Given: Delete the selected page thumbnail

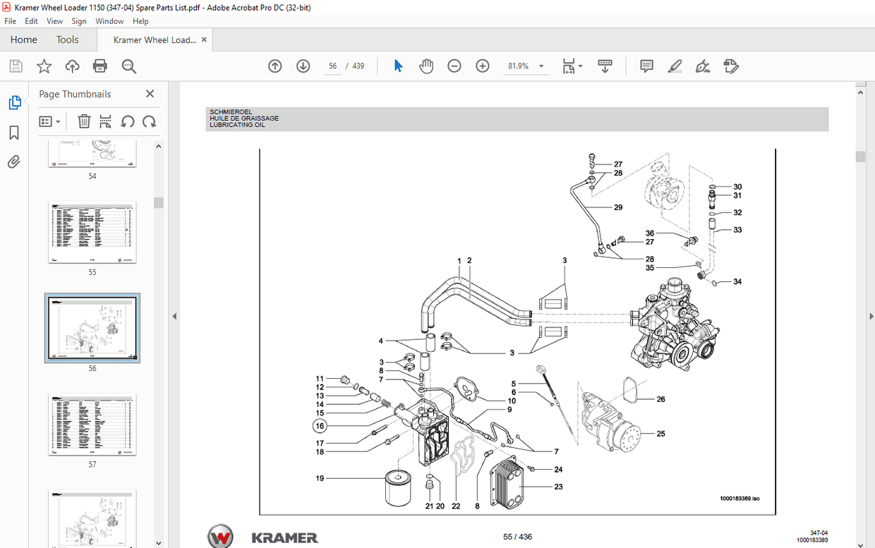Looking at the screenshot, I should tap(84, 121).
